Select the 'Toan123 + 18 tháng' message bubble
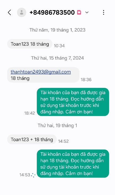The height and width of the screenshot is (195, 115). (x=32, y=139)
